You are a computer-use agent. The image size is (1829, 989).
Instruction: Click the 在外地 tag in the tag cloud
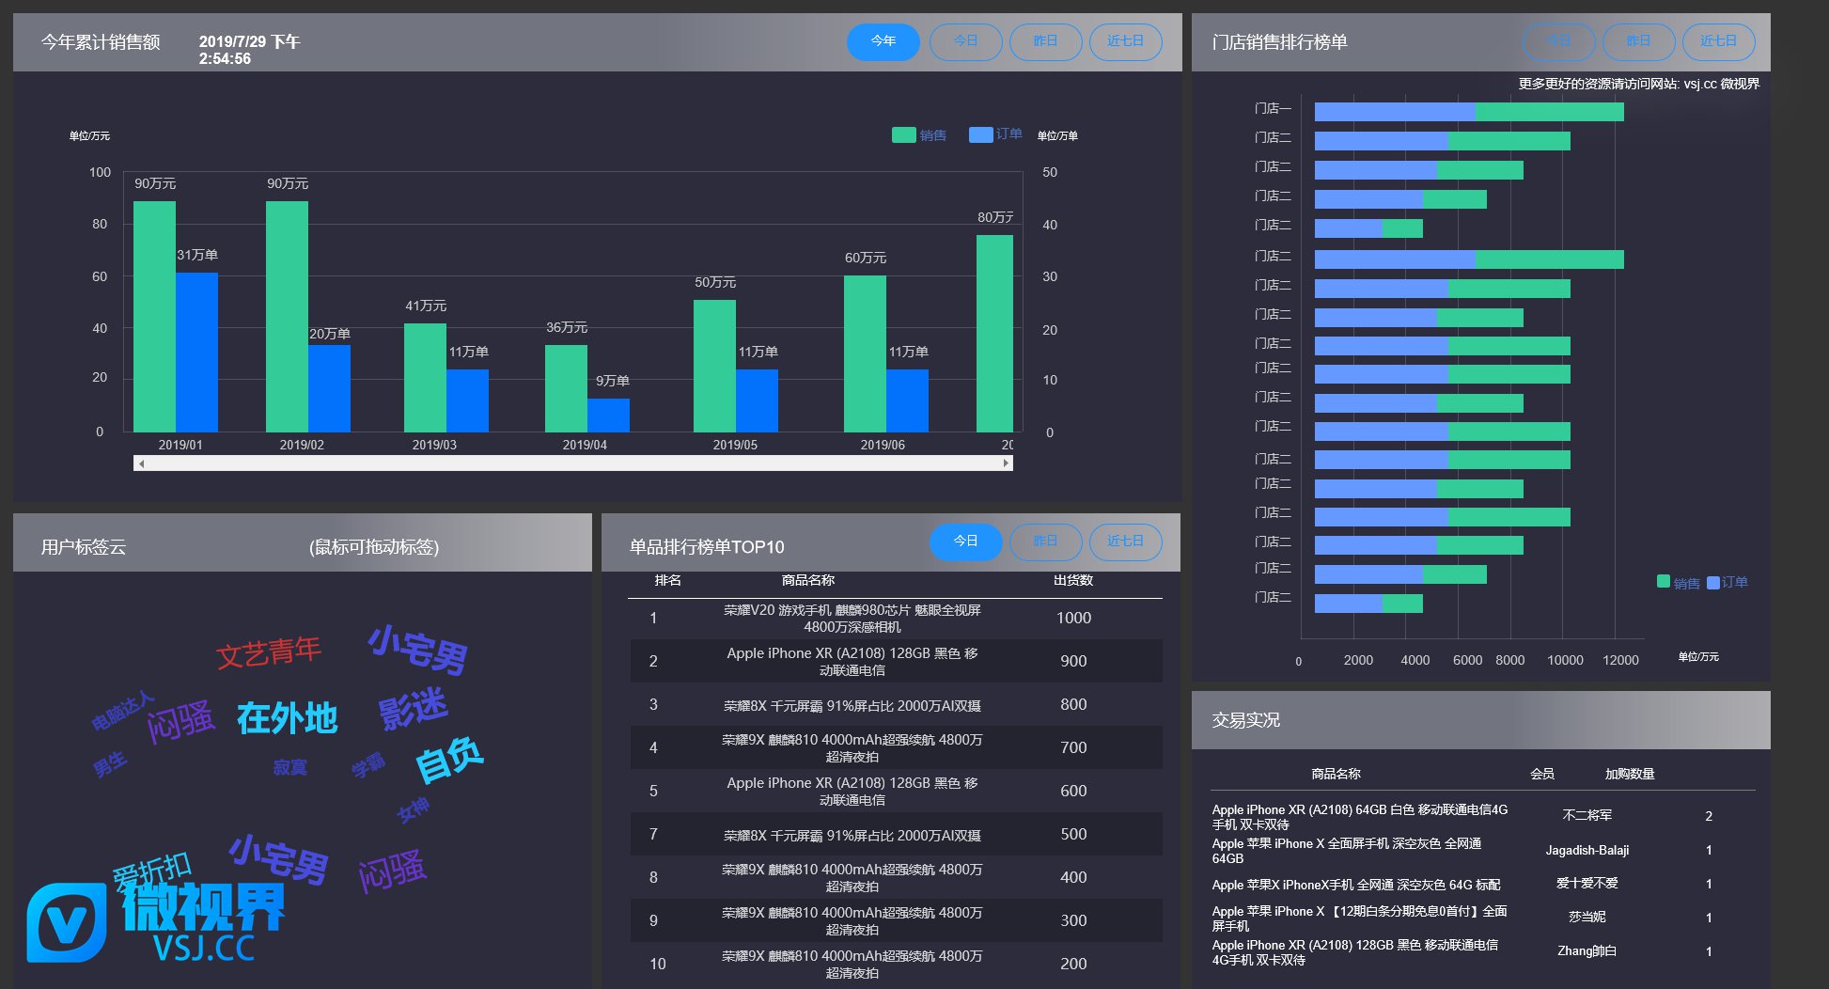click(x=287, y=718)
